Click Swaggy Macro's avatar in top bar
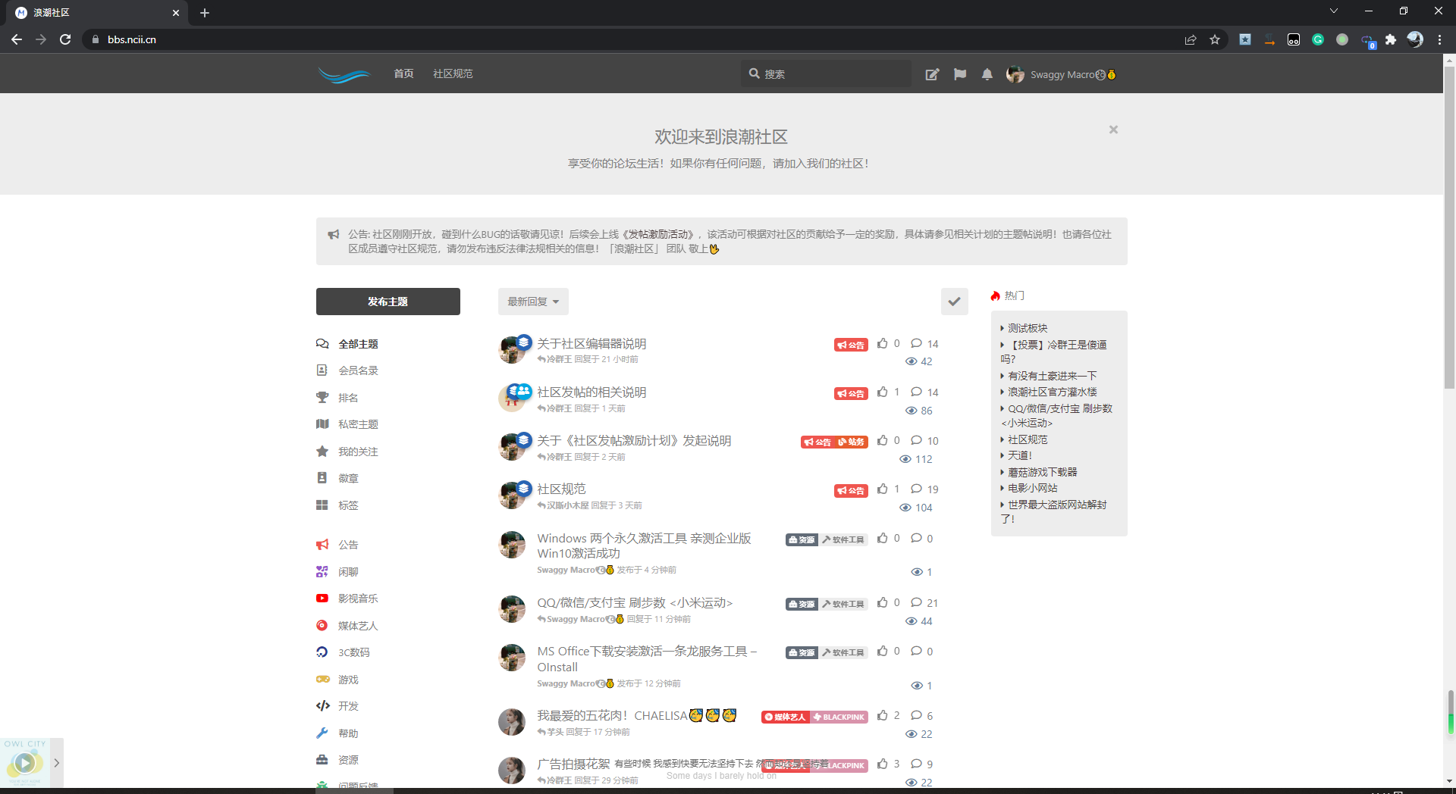Viewport: 1456px width, 794px height. pos(1015,73)
